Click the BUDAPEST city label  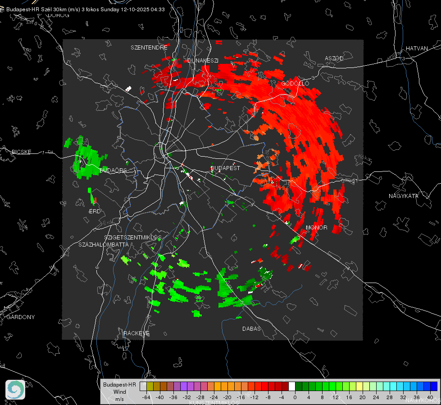pos(226,168)
